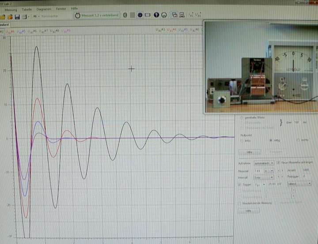Click the Anzahl value 1499
Image resolution: width=318 pixels, height=244 pixels.
point(306,170)
